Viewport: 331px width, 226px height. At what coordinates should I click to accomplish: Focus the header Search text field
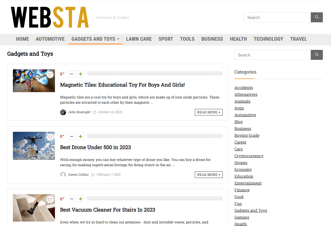pos(277,17)
